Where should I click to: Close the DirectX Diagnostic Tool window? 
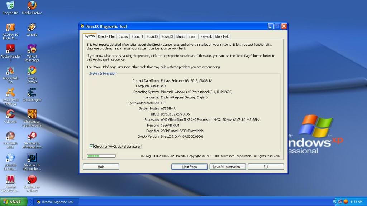(x=284, y=26)
